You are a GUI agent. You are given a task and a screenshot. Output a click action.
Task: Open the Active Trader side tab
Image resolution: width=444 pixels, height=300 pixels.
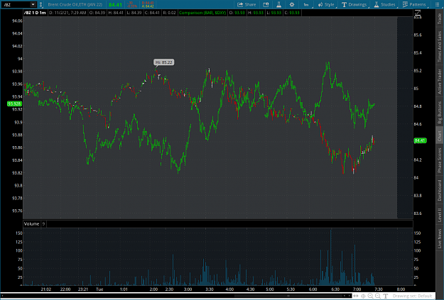tap(440, 82)
